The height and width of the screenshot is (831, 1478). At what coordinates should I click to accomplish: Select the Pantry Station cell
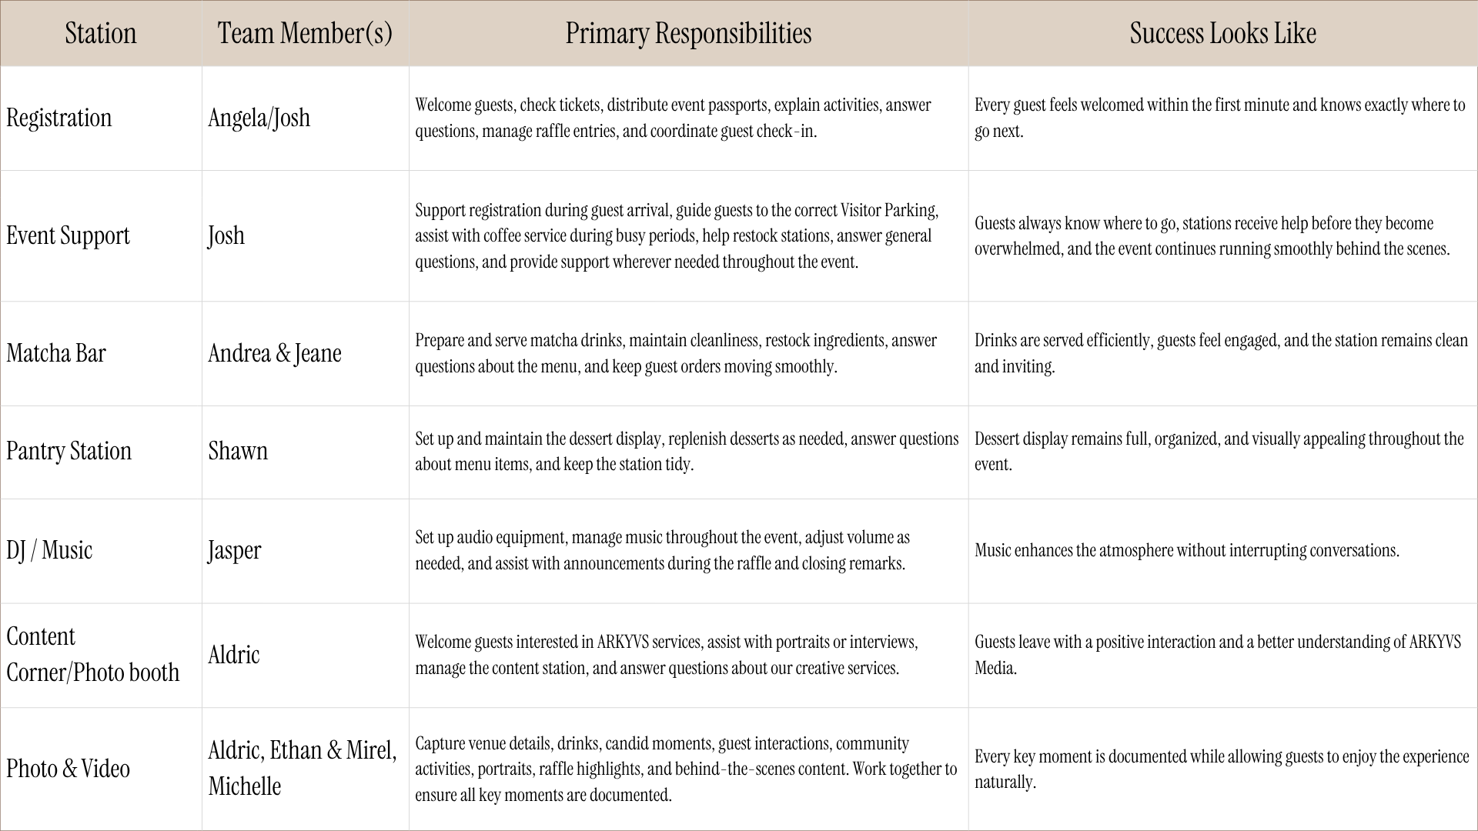[x=101, y=452]
